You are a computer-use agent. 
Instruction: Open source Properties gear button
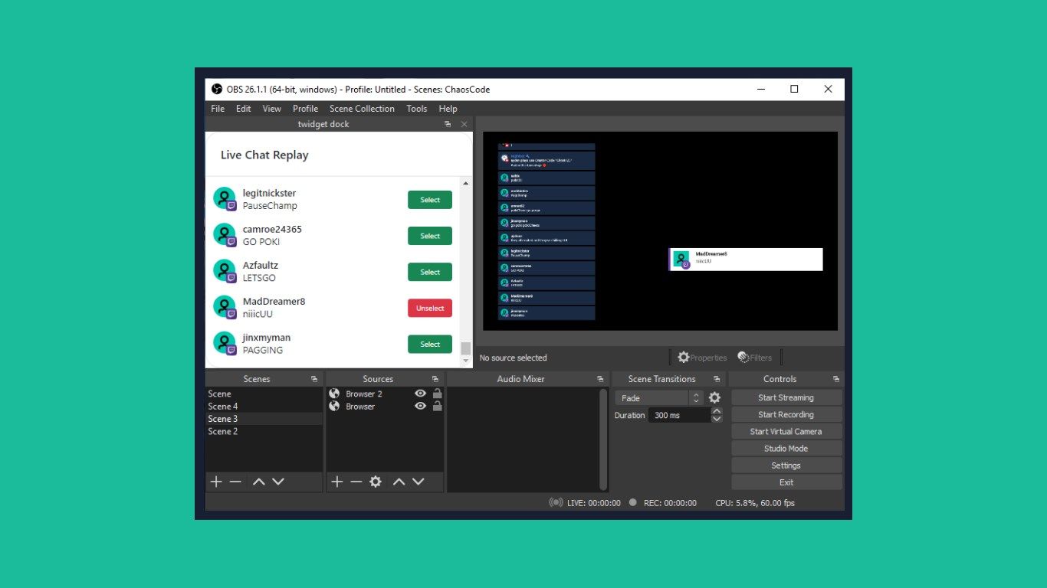click(x=702, y=358)
